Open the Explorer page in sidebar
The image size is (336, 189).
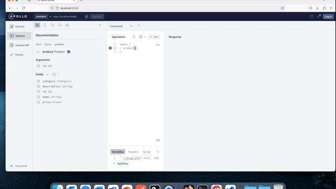(x=19, y=36)
